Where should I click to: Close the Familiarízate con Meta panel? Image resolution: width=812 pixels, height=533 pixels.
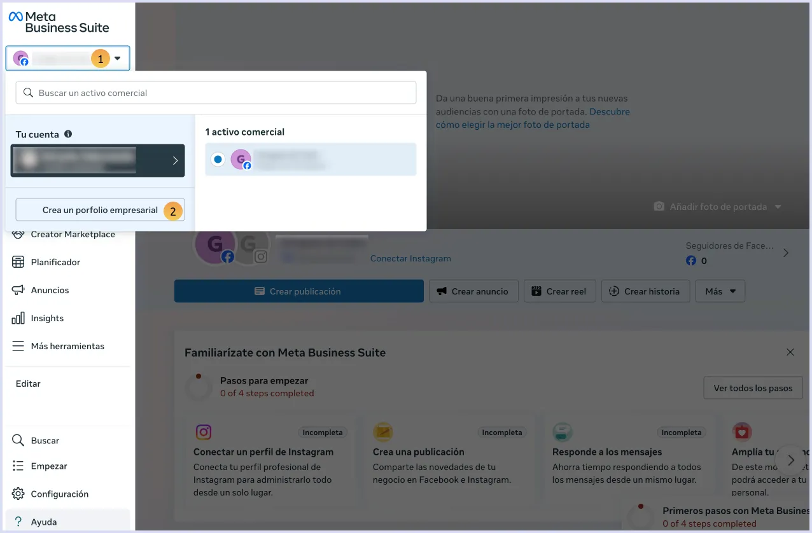(790, 352)
